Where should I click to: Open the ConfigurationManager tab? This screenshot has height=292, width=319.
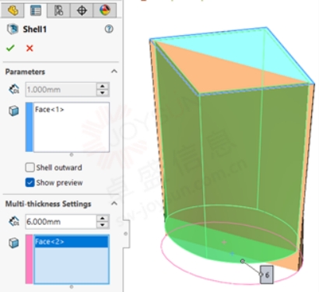click(x=58, y=10)
